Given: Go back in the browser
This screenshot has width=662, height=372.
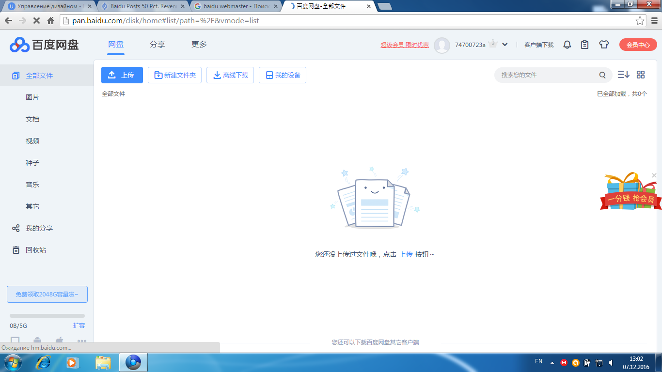Looking at the screenshot, I should click(x=8, y=21).
